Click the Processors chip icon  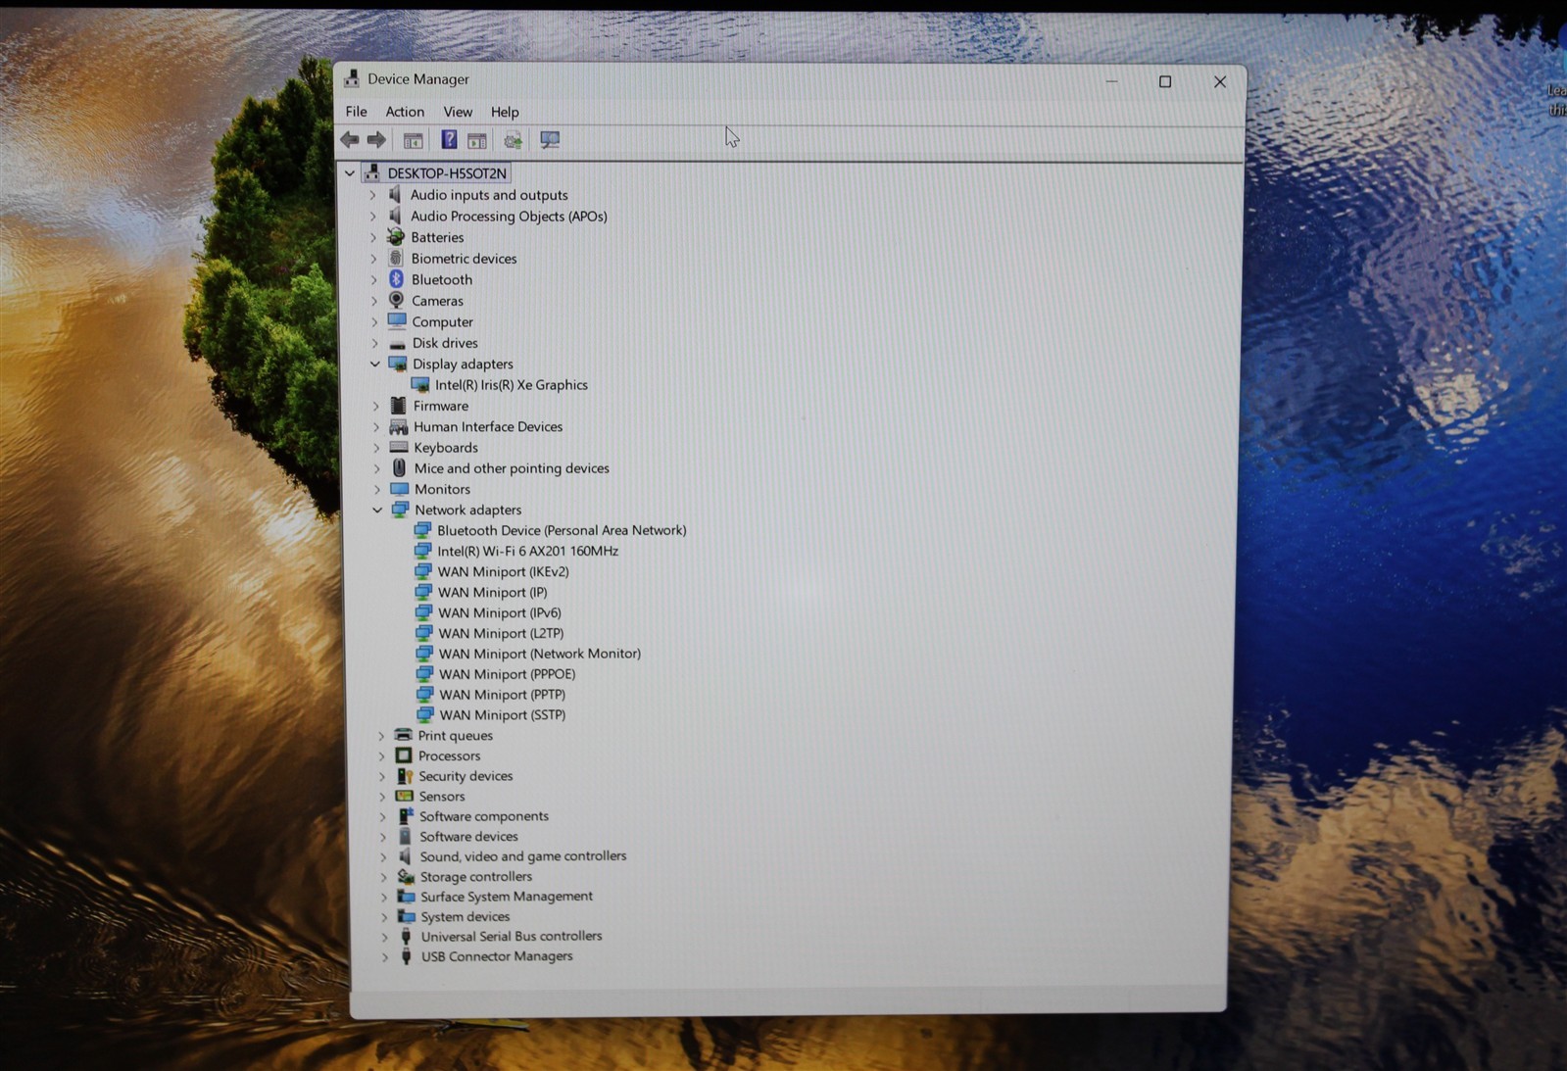[403, 755]
